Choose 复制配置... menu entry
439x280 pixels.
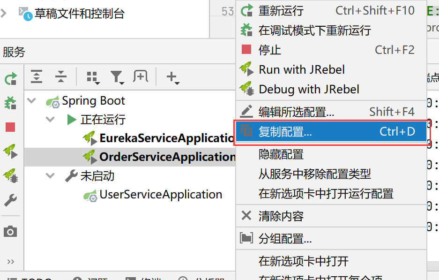[331, 132]
